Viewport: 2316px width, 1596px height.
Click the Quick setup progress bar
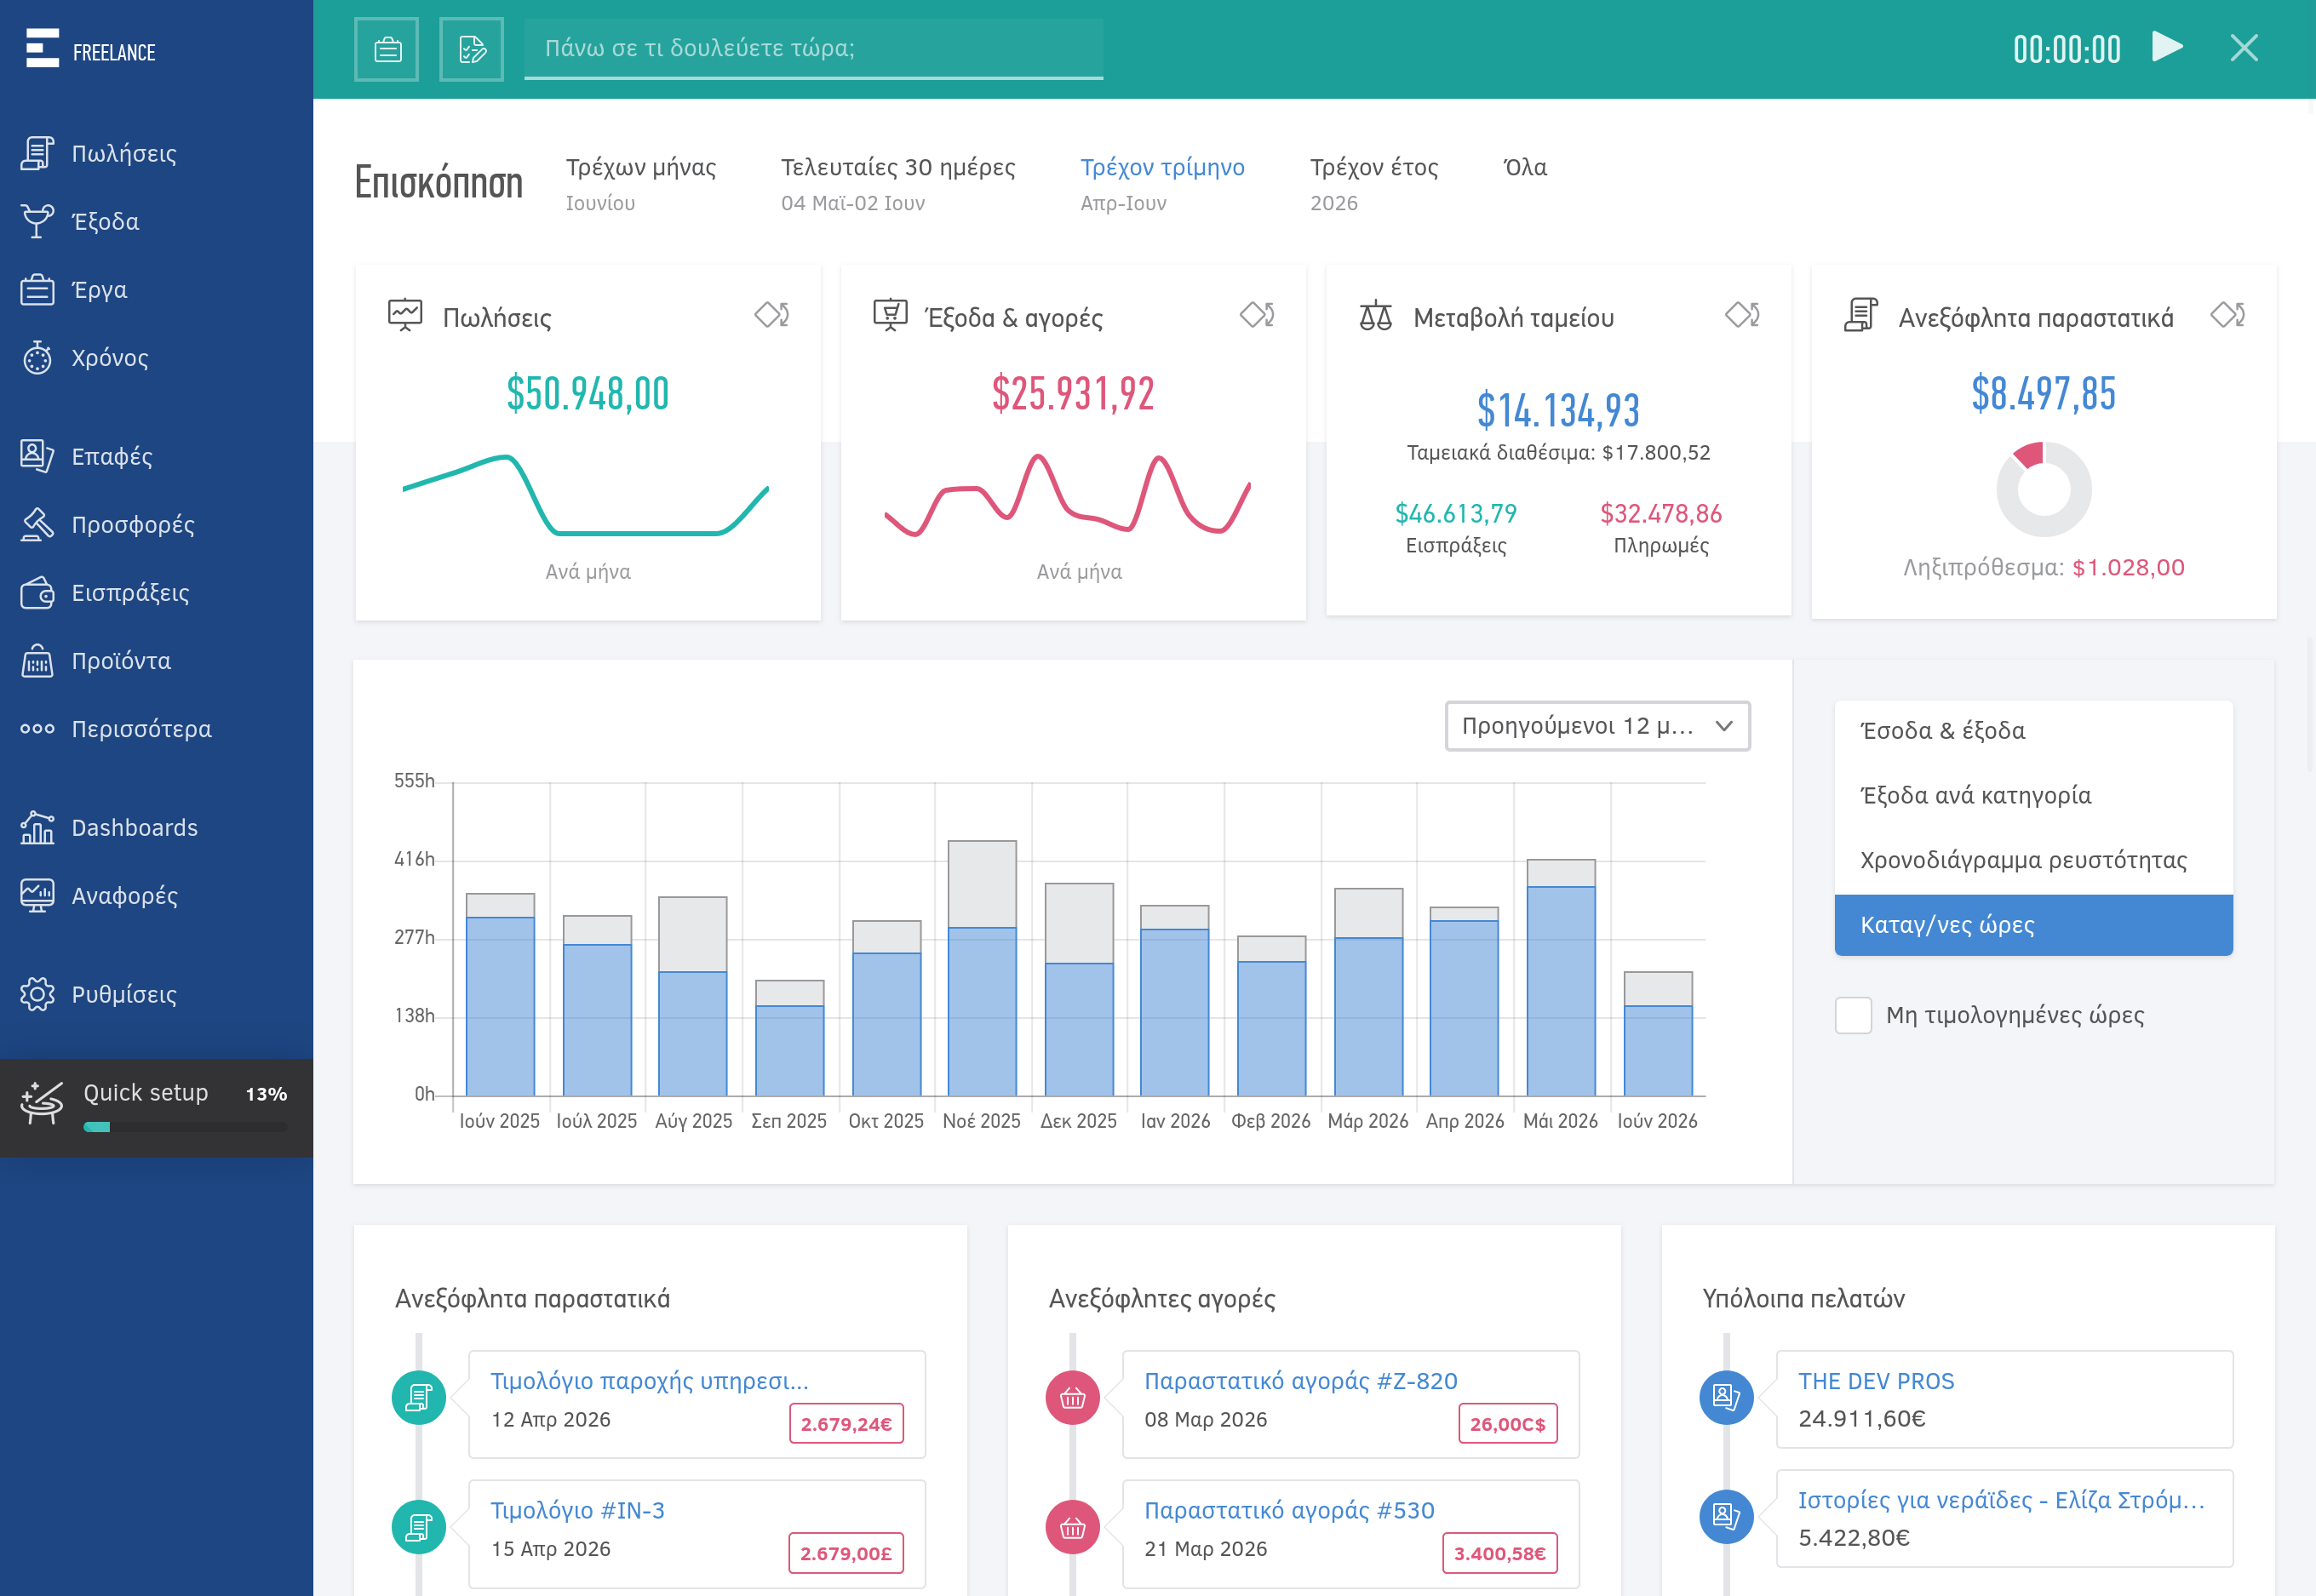click(x=185, y=1127)
